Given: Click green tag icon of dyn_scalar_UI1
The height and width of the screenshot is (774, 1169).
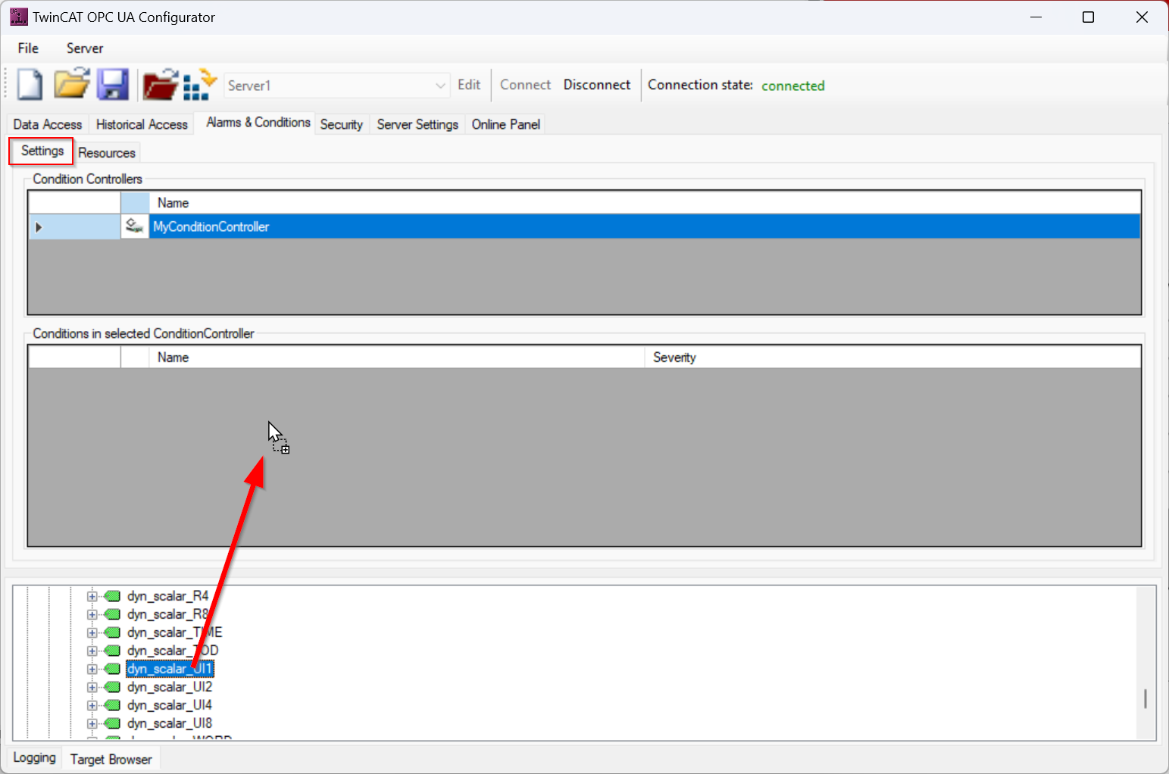Looking at the screenshot, I should click(x=112, y=669).
